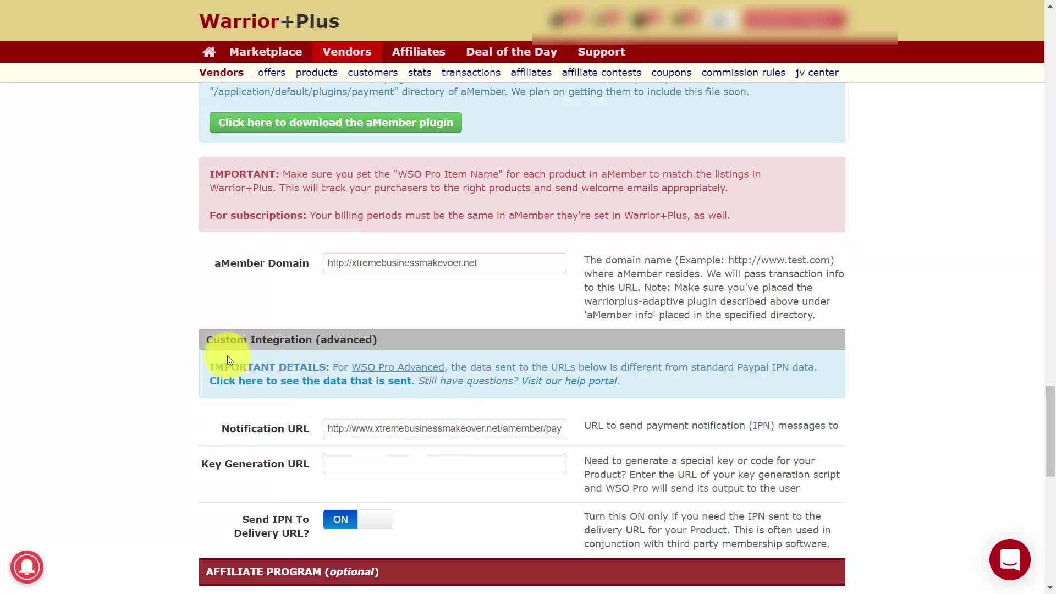Image resolution: width=1056 pixels, height=594 pixels.
Task: Focus the Notification URL field
Action: click(444, 428)
